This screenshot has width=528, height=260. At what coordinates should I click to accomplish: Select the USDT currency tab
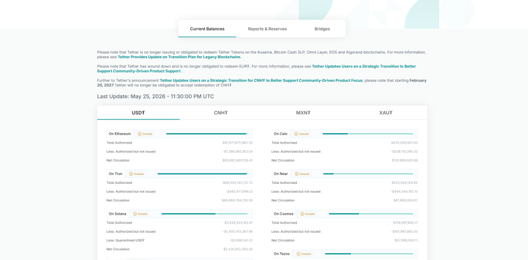pyautogui.click(x=138, y=113)
